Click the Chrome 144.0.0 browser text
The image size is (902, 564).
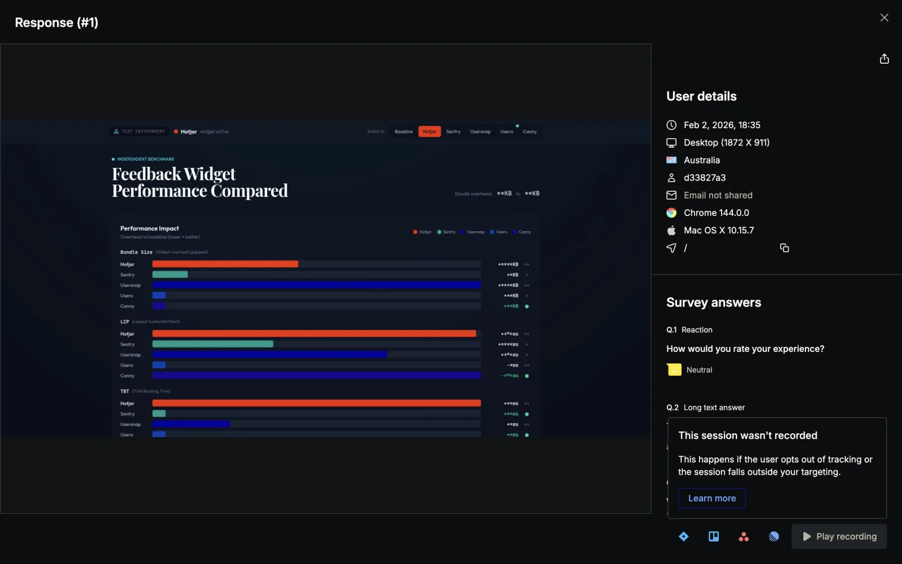[717, 213]
